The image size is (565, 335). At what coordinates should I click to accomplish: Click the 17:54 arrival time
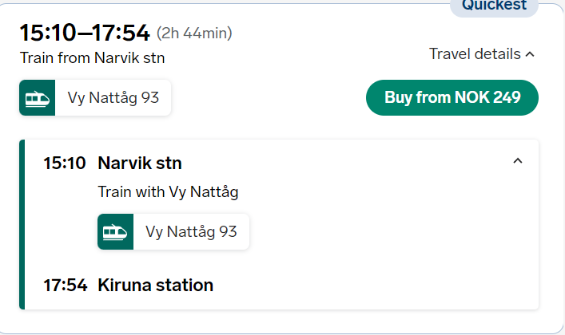tap(66, 285)
